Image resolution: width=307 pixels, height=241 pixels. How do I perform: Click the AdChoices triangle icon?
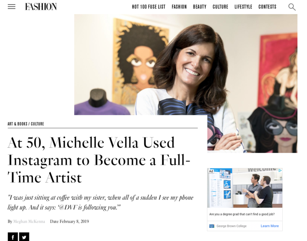(x=280, y=170)
